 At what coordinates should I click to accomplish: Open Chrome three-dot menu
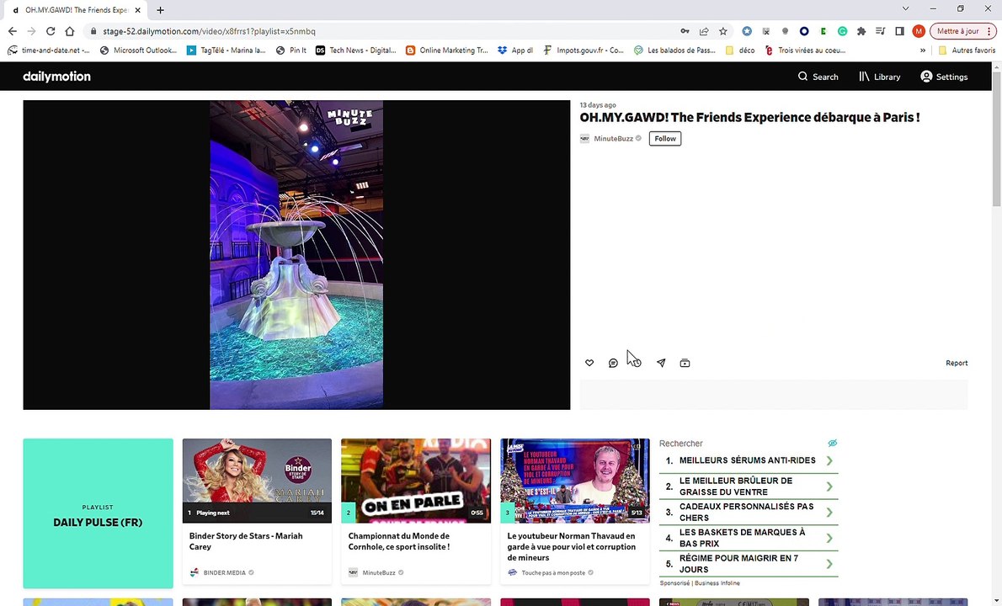point(989,31)
